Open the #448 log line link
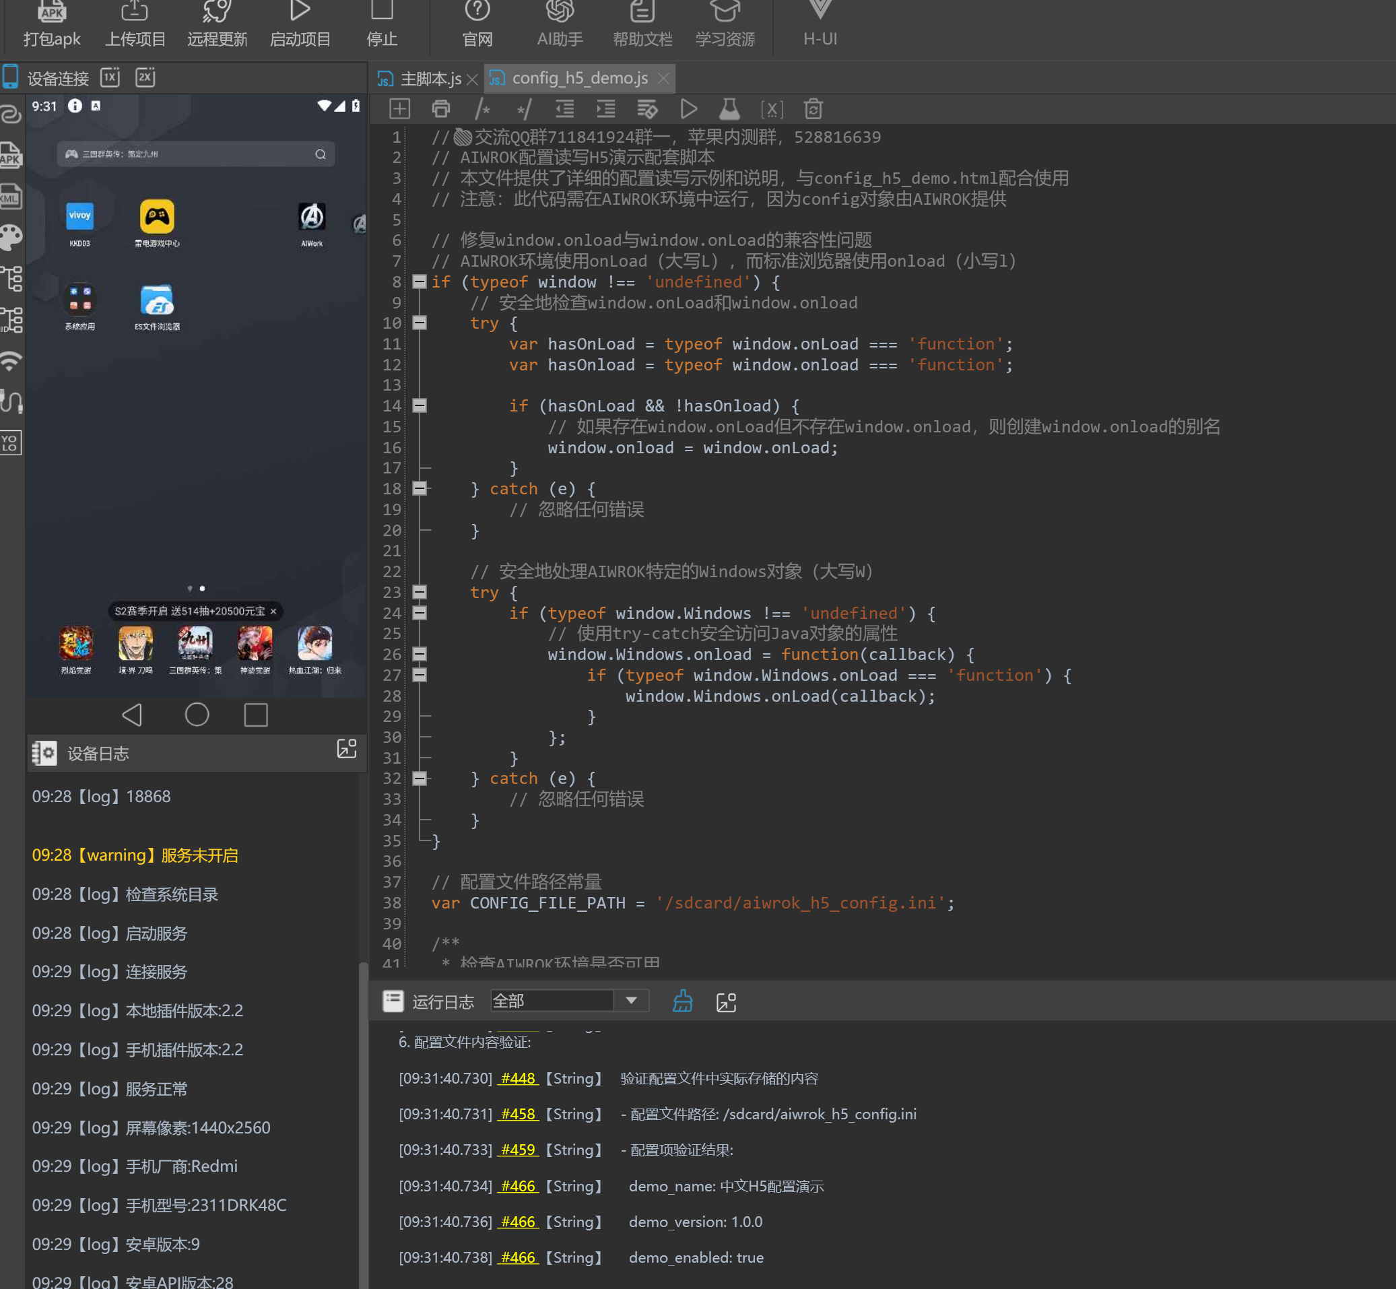The width and height of the screenshot is (1396, 1289). click(518, 1078)
